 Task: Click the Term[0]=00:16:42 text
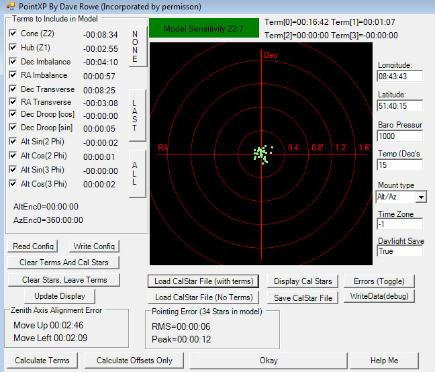tap(297, 22)
